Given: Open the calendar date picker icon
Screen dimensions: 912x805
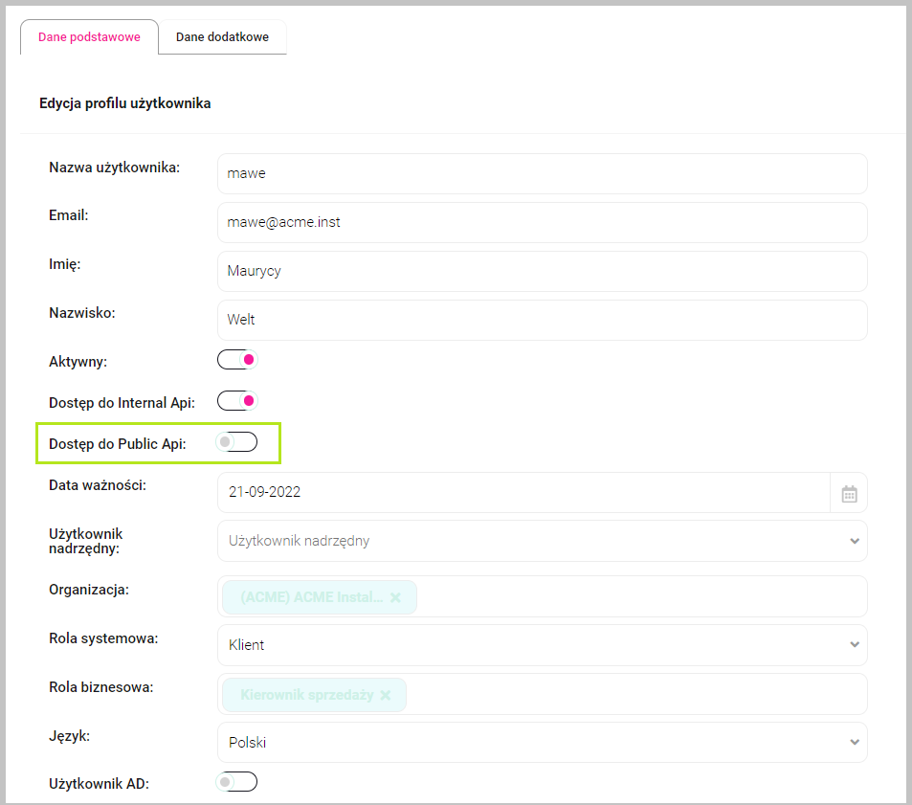Looking at the screenshot, I should point(849,494).
